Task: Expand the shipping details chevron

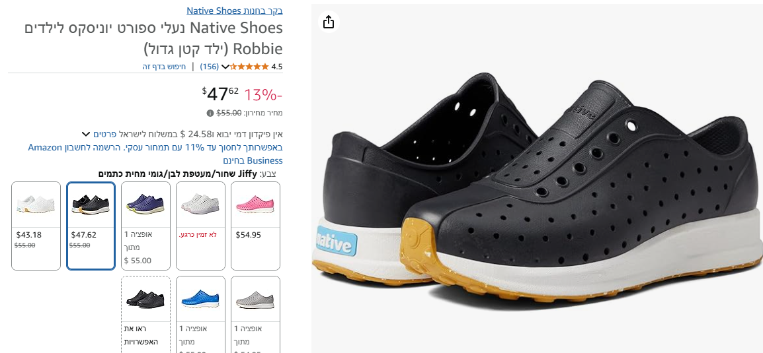Action: pos(86,134)
